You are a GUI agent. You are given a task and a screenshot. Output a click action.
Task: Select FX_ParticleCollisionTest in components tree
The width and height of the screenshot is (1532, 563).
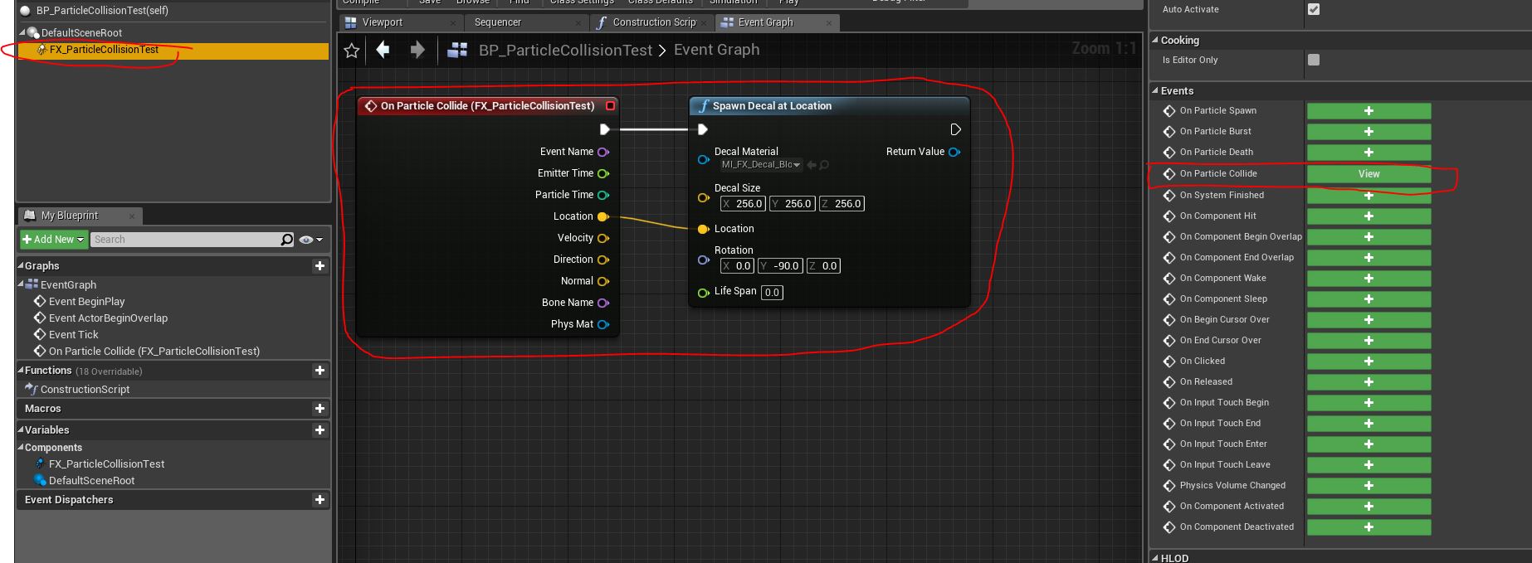(x=173, y=51)
